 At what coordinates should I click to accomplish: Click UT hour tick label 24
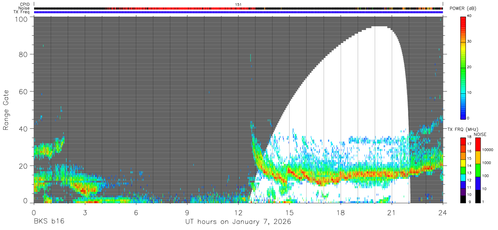443,213
